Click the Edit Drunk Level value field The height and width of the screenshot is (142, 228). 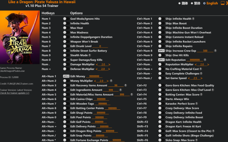100,46
